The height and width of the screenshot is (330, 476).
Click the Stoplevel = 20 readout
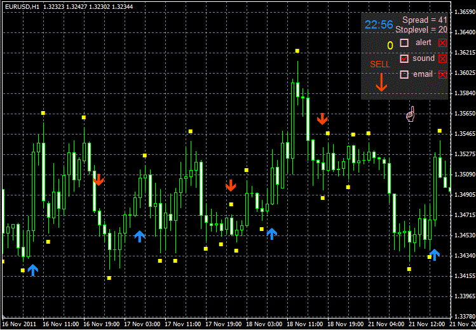pos(421,29)
